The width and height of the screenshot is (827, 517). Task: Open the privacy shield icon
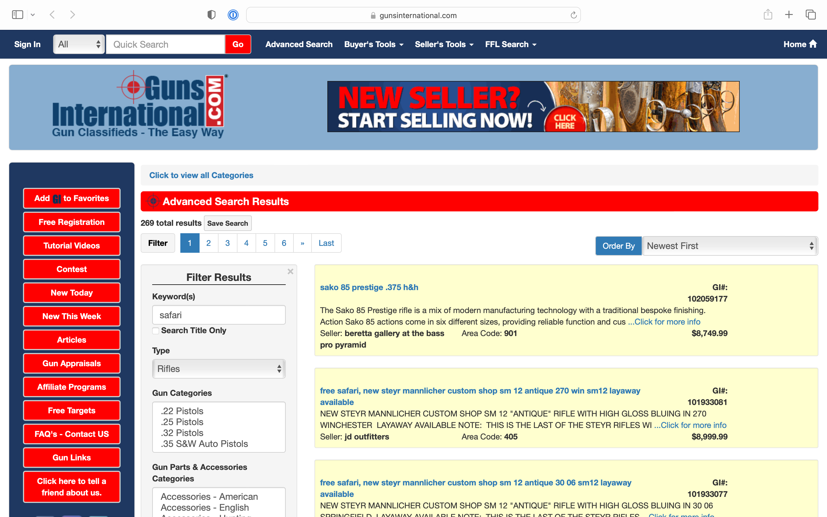[212, 15]
